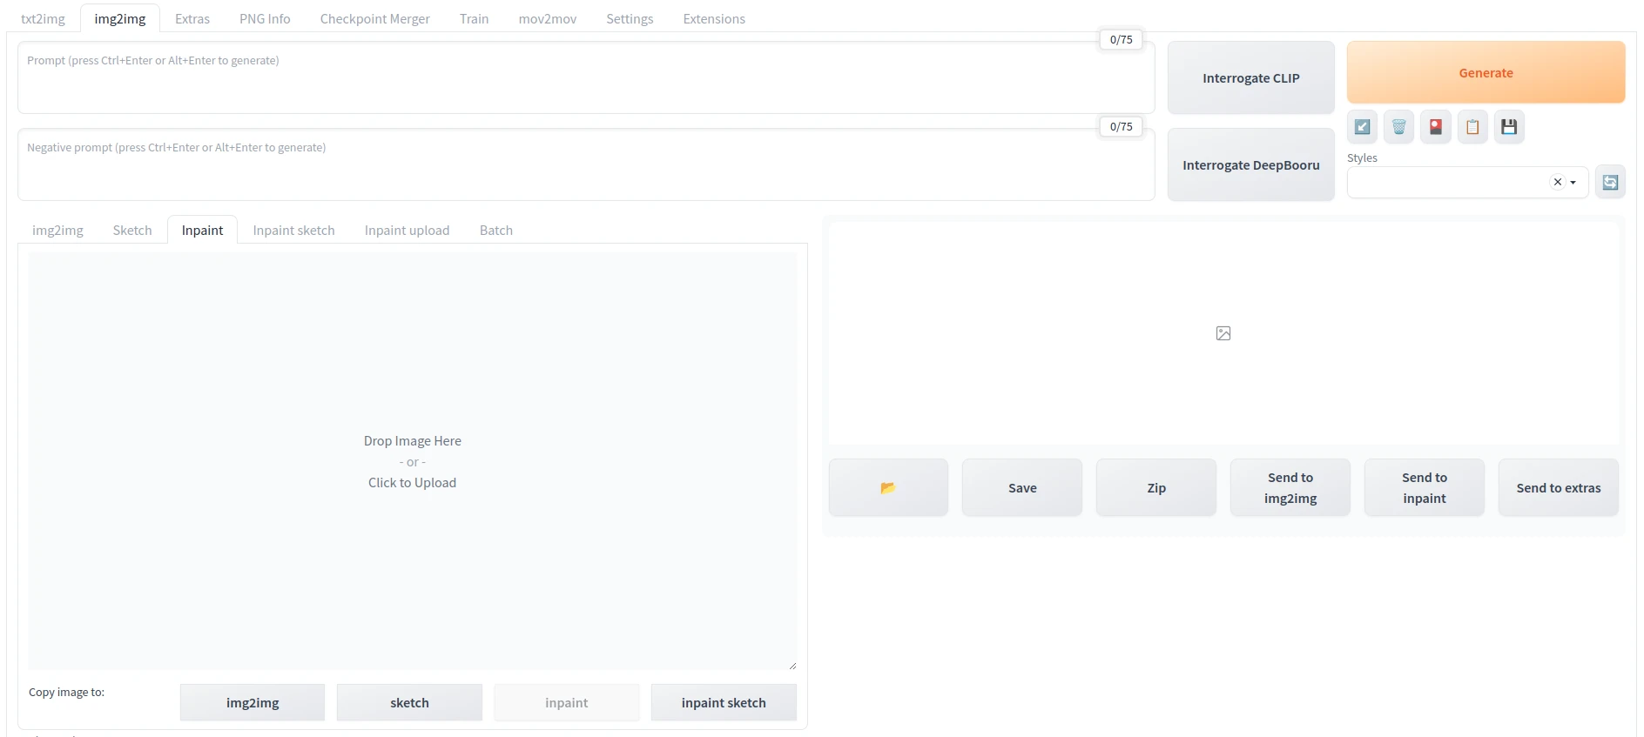Open the Extensions tab
The image size is (1644, 737).
click(713, 18)
